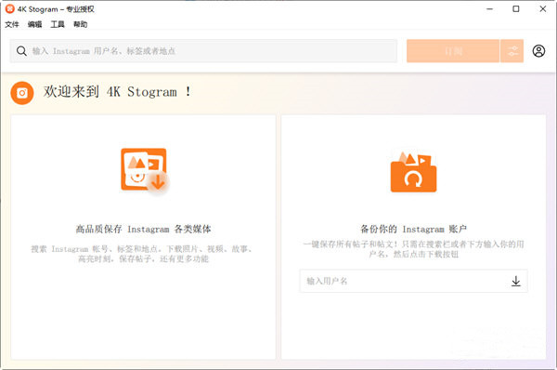The image size is (557, 370).
Task: Maximize the 4K Stogram window
Action: [516, 9]
